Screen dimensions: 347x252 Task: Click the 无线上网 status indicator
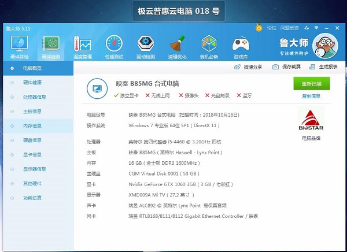(157, 95)
